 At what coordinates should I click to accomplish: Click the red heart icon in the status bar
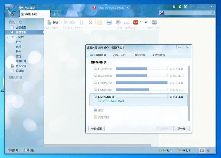coord(208,150)
